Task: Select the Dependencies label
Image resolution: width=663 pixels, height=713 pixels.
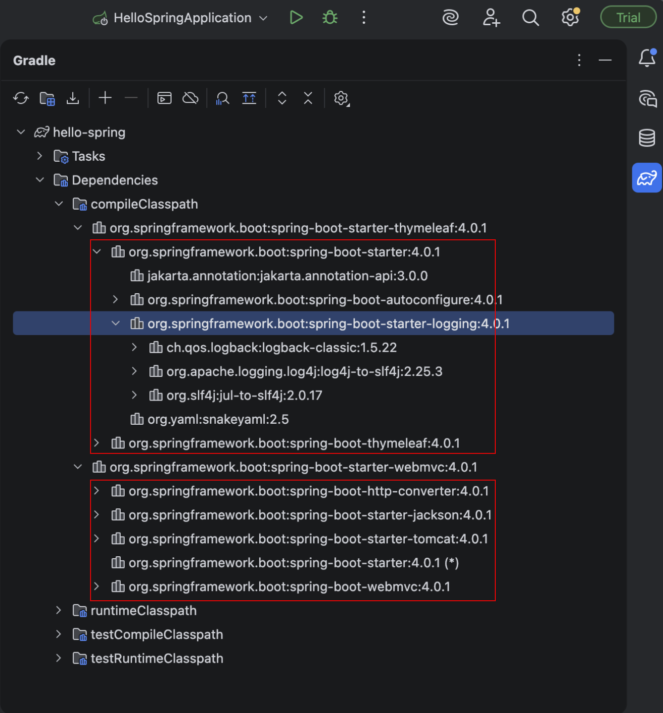Action: tap(115, 180)
